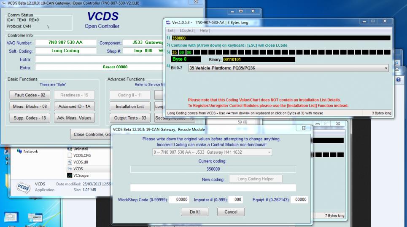Select the VCScope file name in Explorer

click(81, 176)
